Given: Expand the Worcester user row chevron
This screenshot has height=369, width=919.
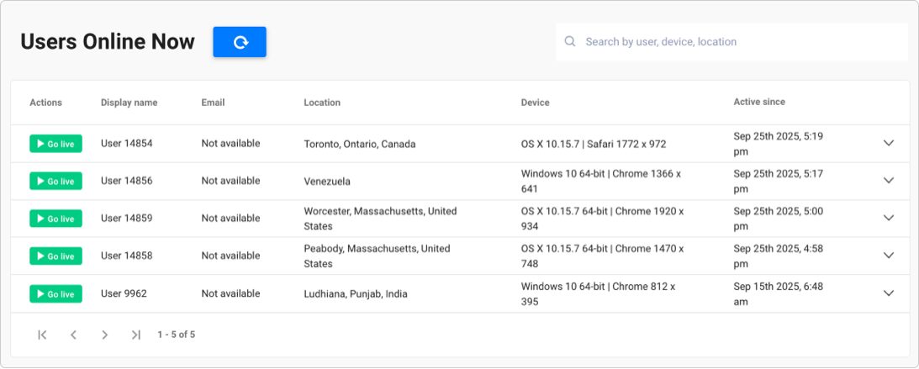Looking at the screenshot, I should [x=889, y=218].
